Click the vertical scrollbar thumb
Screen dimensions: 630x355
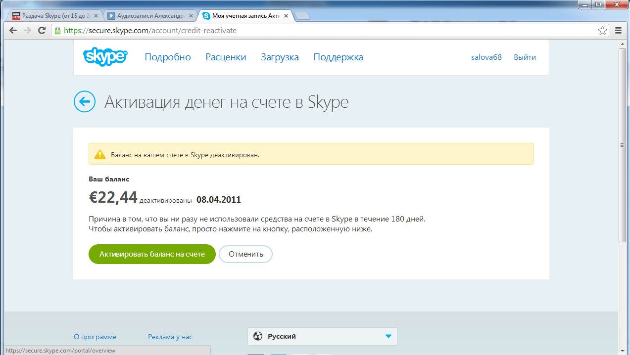[623, 146]
